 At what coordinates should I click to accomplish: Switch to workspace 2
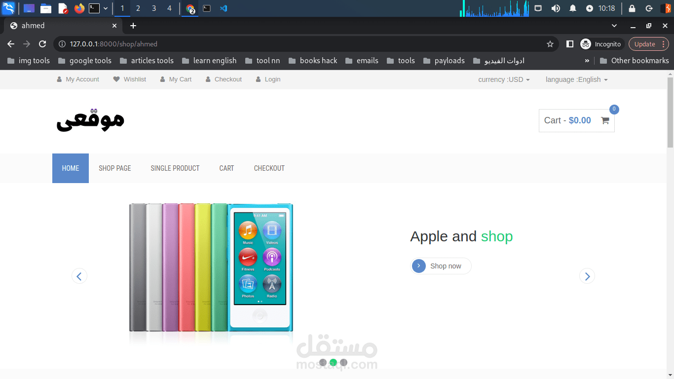tap(138, 8)
